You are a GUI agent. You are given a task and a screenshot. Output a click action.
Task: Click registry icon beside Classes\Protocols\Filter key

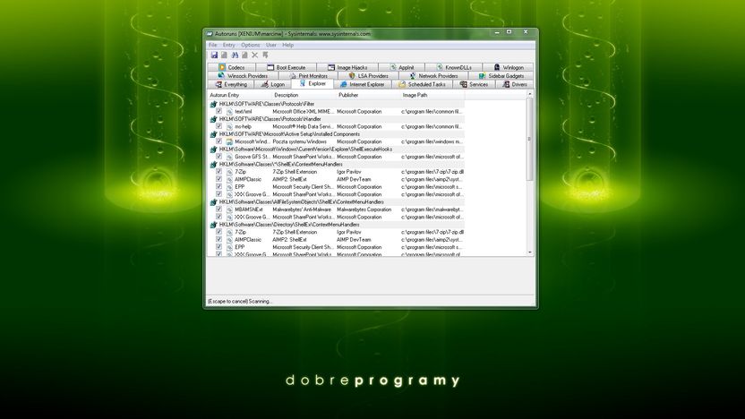coord(214,104)
